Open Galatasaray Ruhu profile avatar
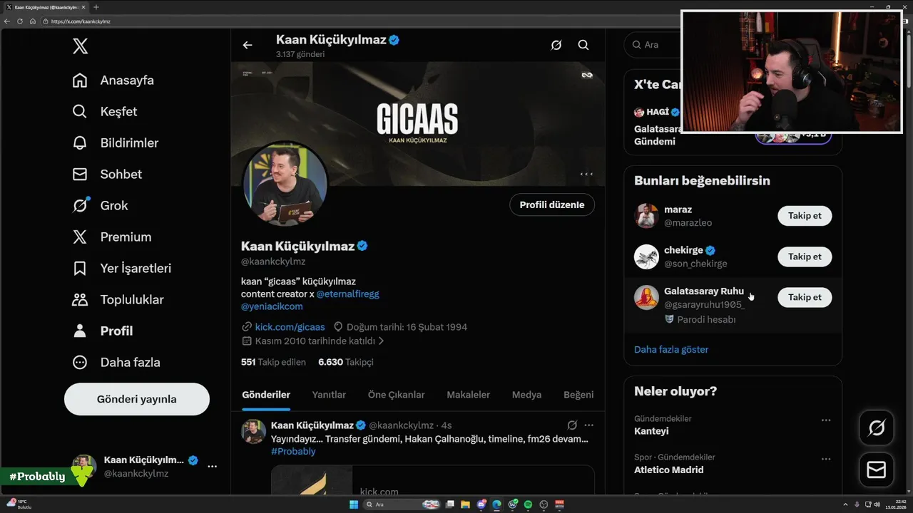The image size is (913, 513). click(x=646, y=297)
